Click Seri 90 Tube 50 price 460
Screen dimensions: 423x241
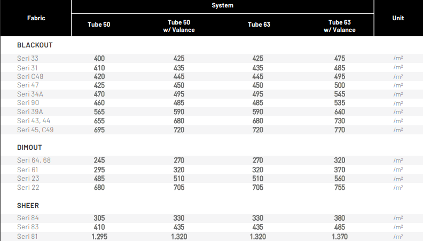tap(99, 102)
